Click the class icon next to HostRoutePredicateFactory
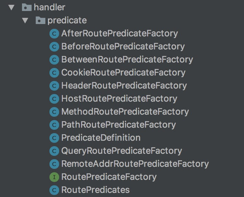 (54, 99)
